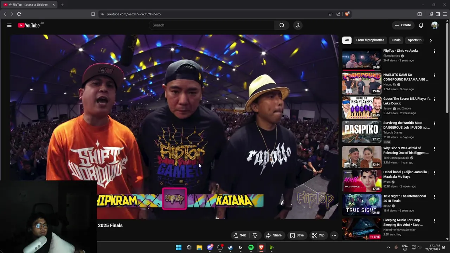This screenshot has height=253, width=450.
Task: Open options for Surviving the World's Most DANGEROUS Job
Action: pos(435,124)
